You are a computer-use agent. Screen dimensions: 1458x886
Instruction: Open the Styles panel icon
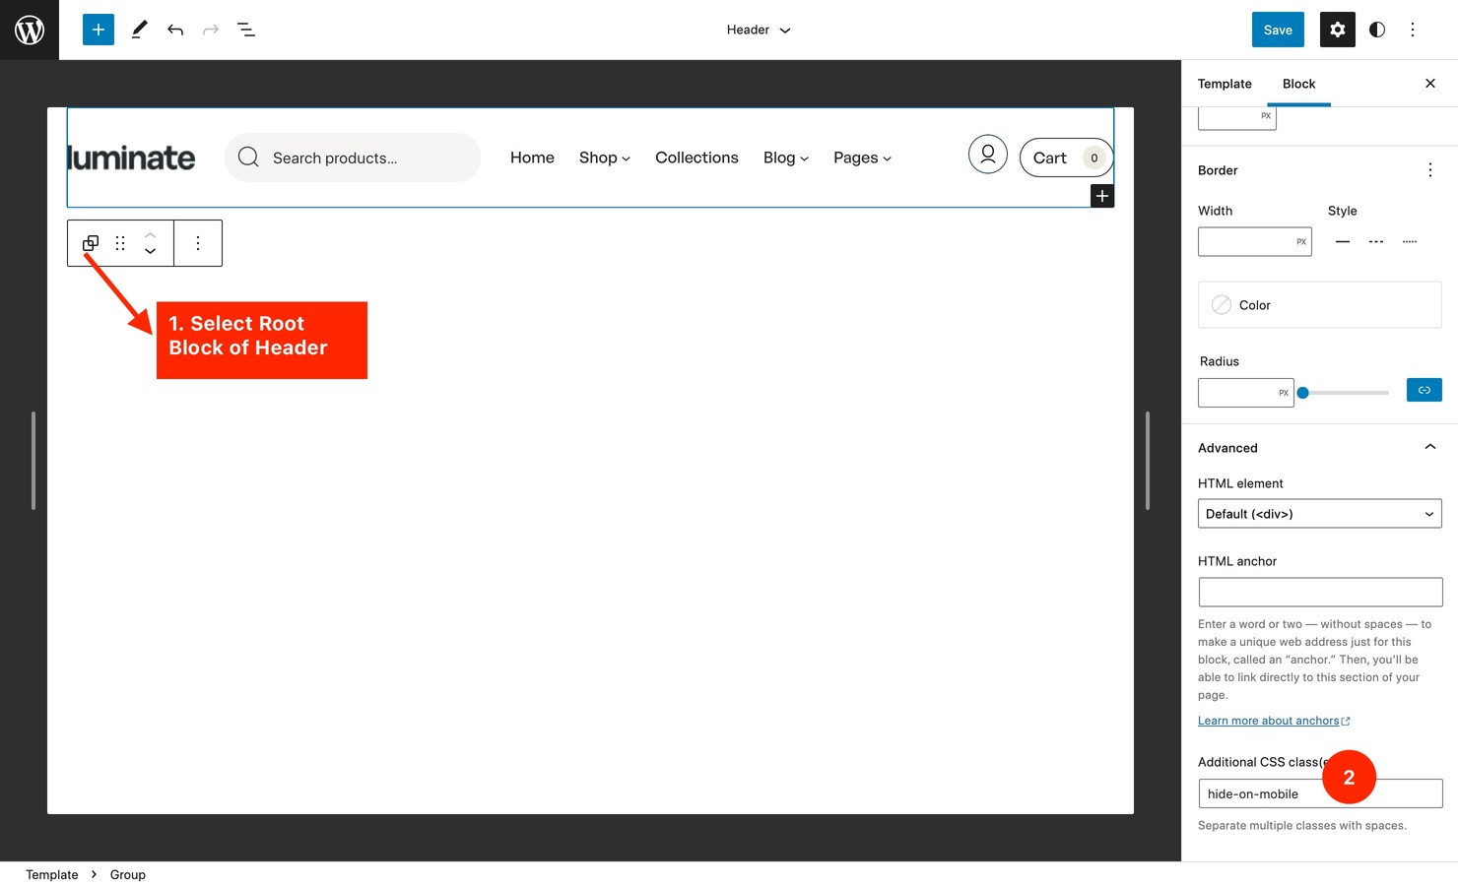1376,30
